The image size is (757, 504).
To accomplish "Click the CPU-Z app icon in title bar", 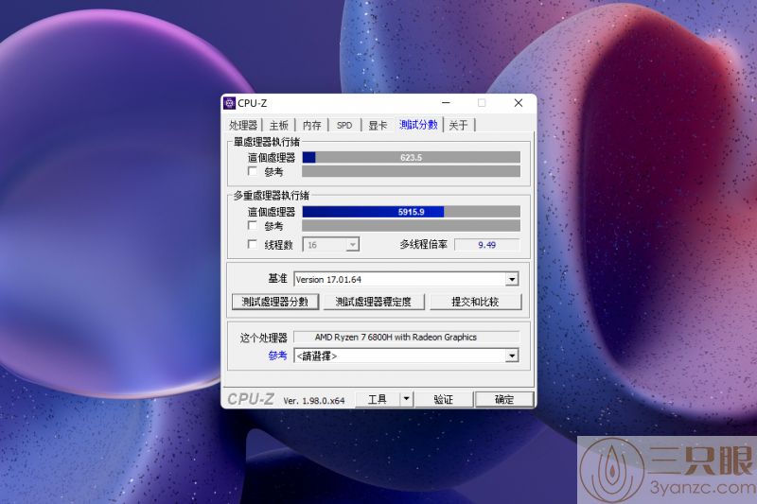I will [229, 103].
